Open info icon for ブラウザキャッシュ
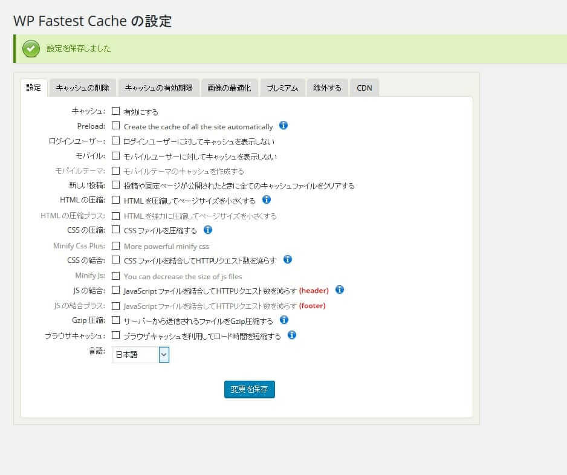567x475 pixels. click(292, 335)
